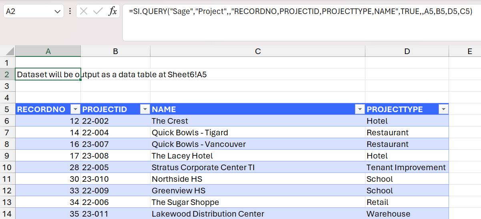The image size is (481, 219).
Task: Open the Name Box dropdown arrow
Action: (x=56, y=12)
